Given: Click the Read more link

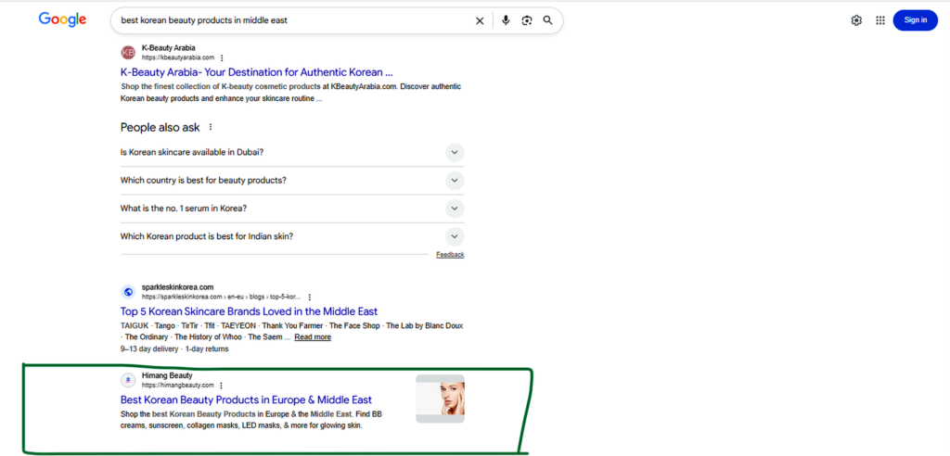Looking at the screenshot, I should [313, 336].
